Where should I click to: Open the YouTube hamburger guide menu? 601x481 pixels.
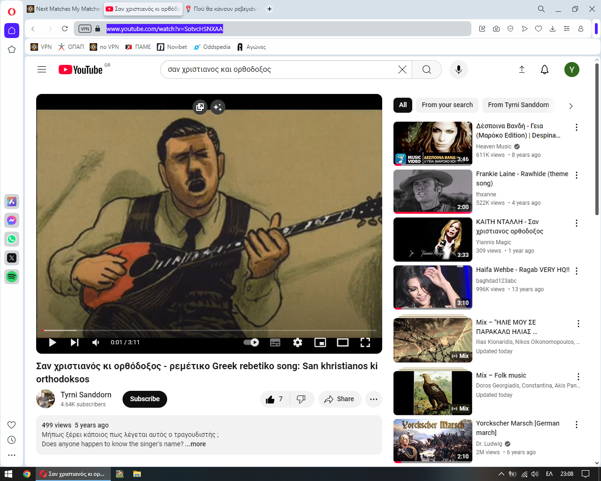click(x=42, y=70)
